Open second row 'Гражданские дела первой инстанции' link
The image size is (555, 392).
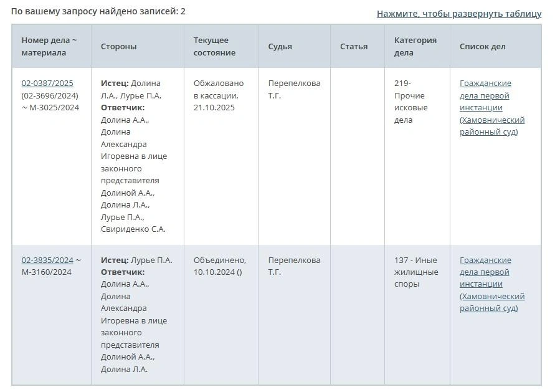(x=491, y=284)
